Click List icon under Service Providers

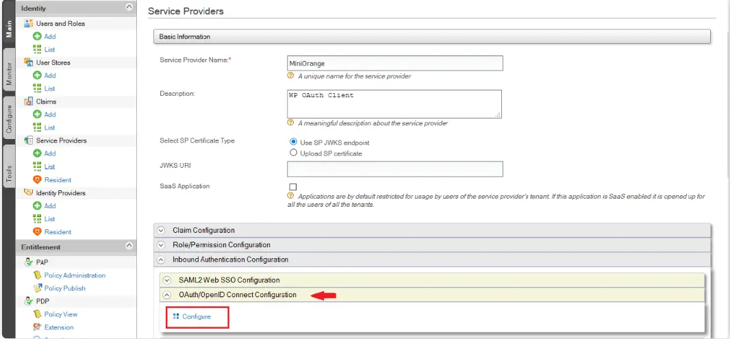click(37, 166)
